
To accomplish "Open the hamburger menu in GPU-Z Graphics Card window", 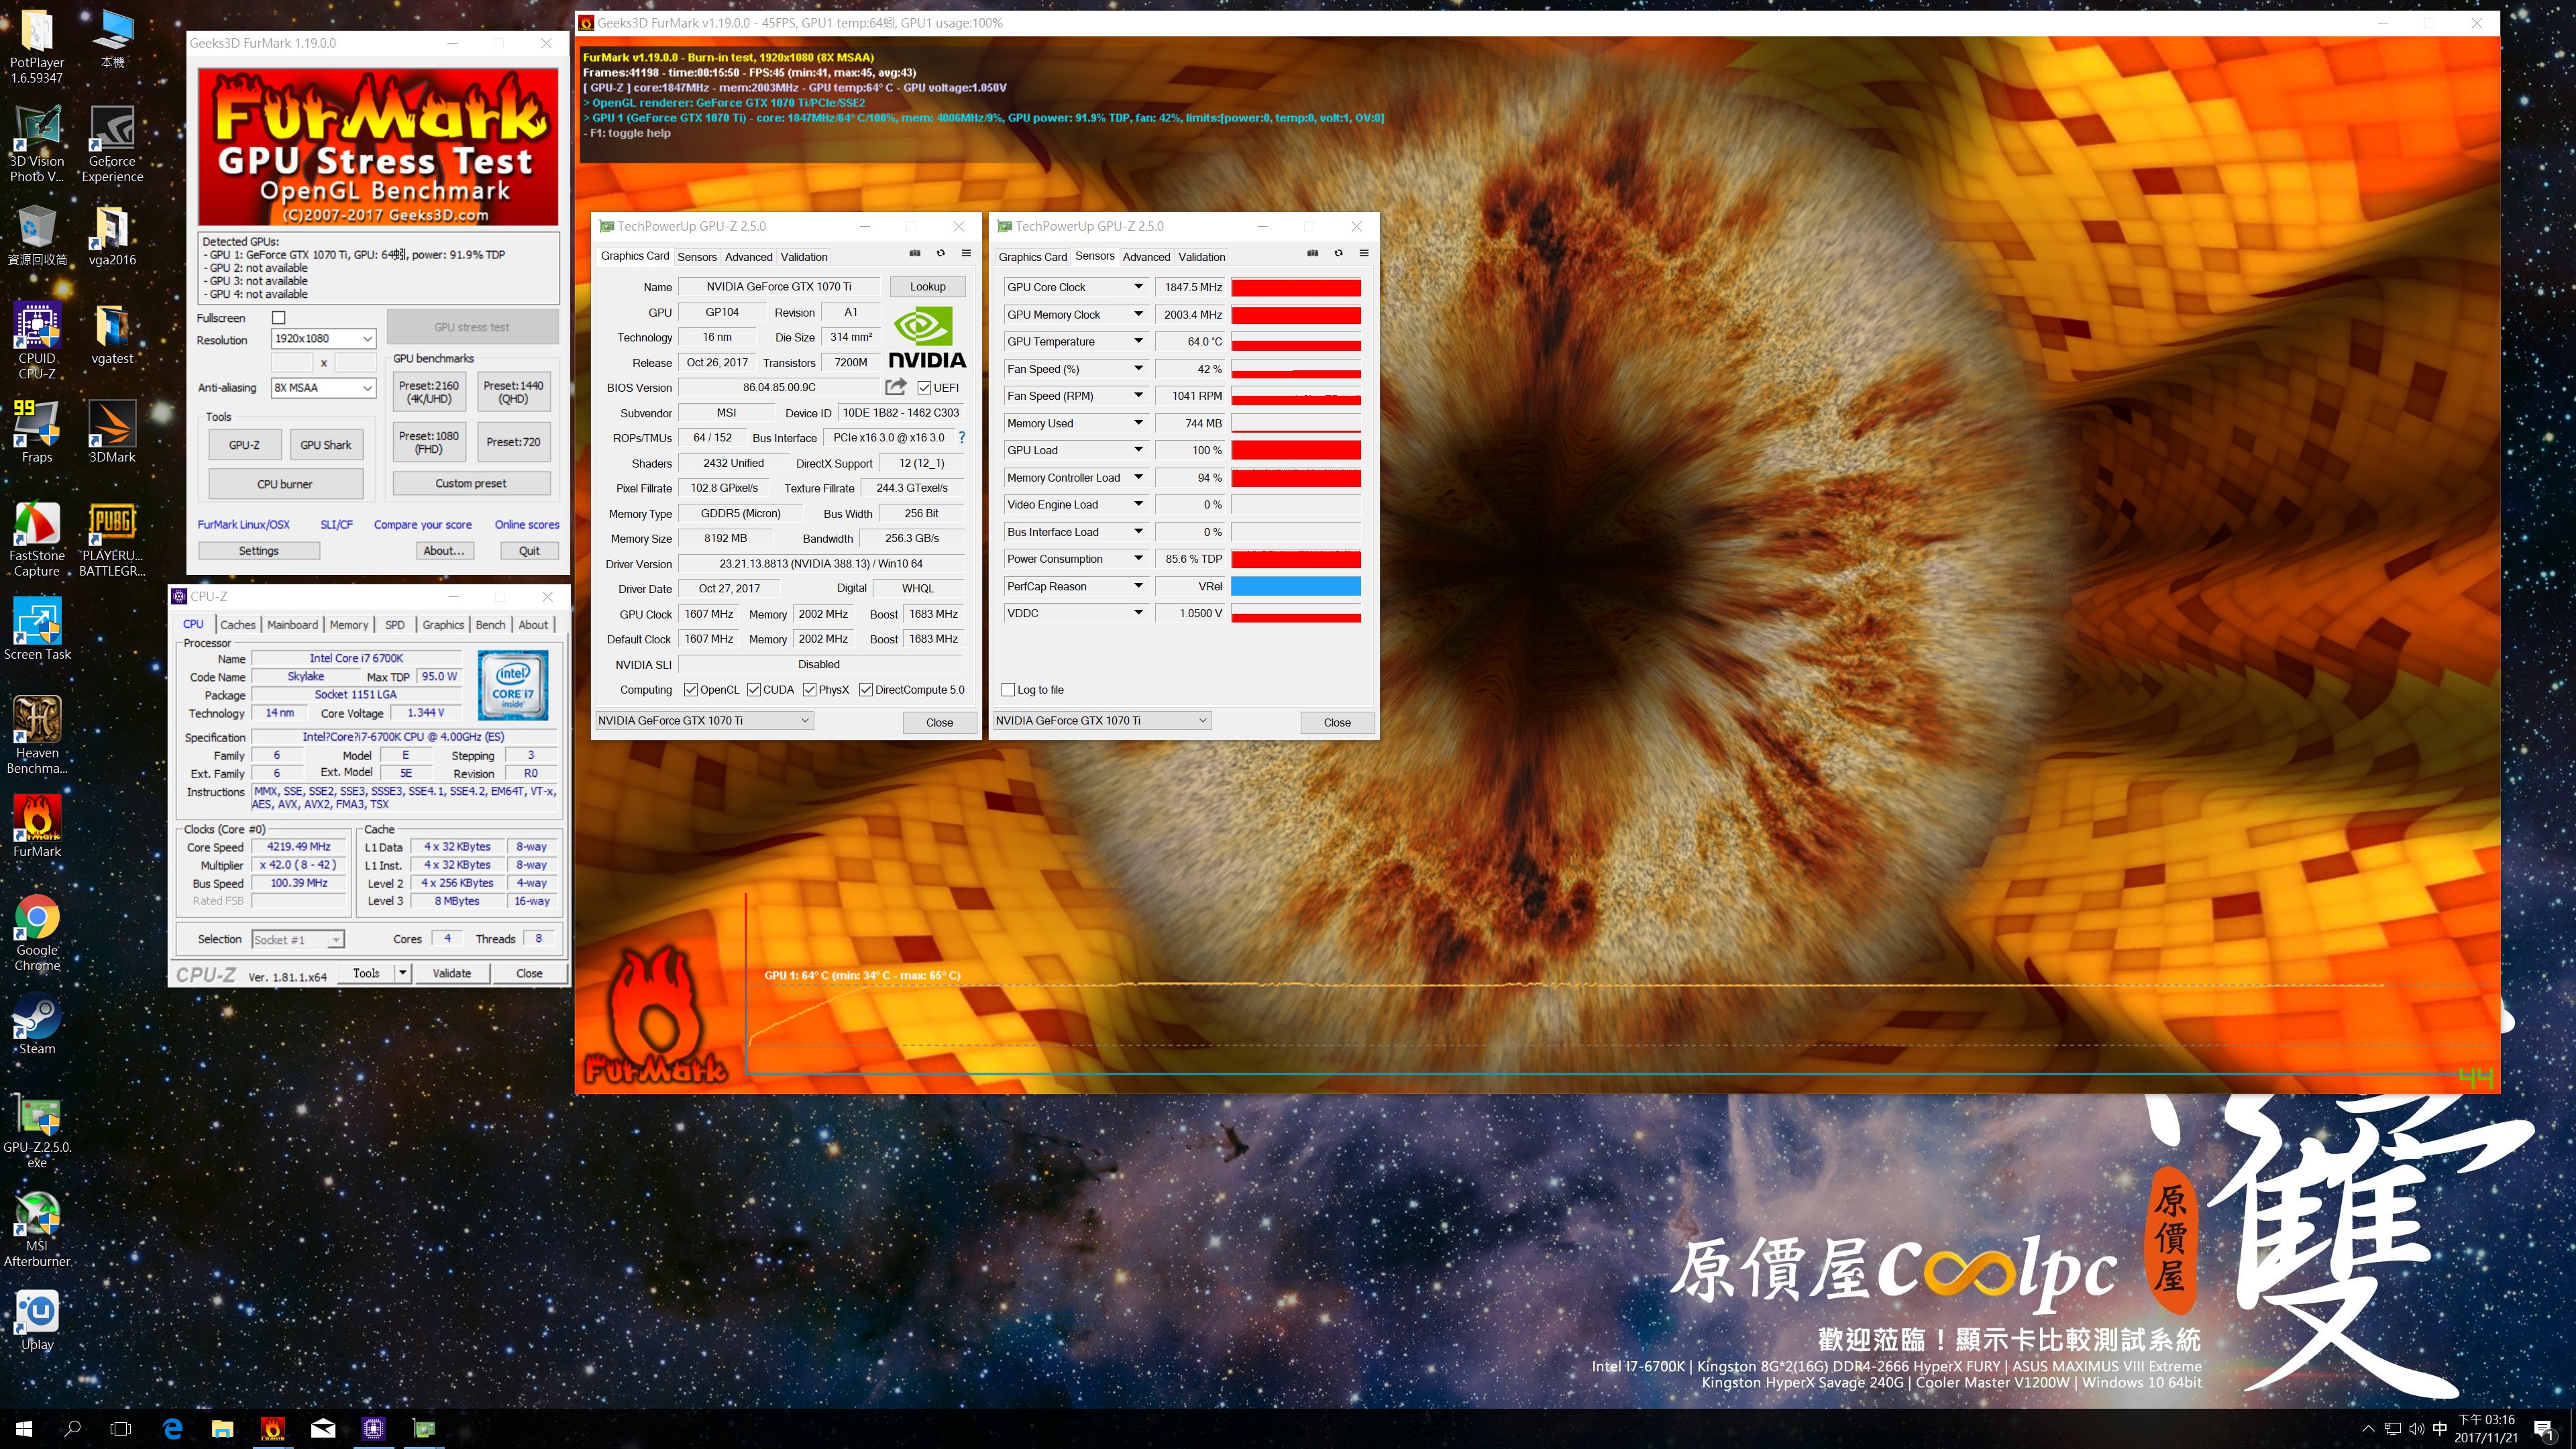I will coord(966,254).
